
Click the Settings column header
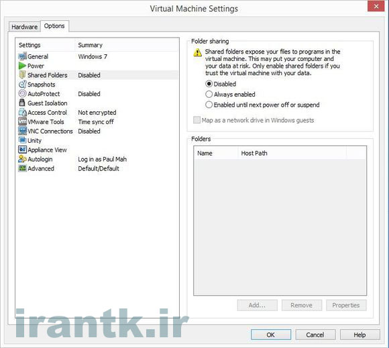pos(46,45)
